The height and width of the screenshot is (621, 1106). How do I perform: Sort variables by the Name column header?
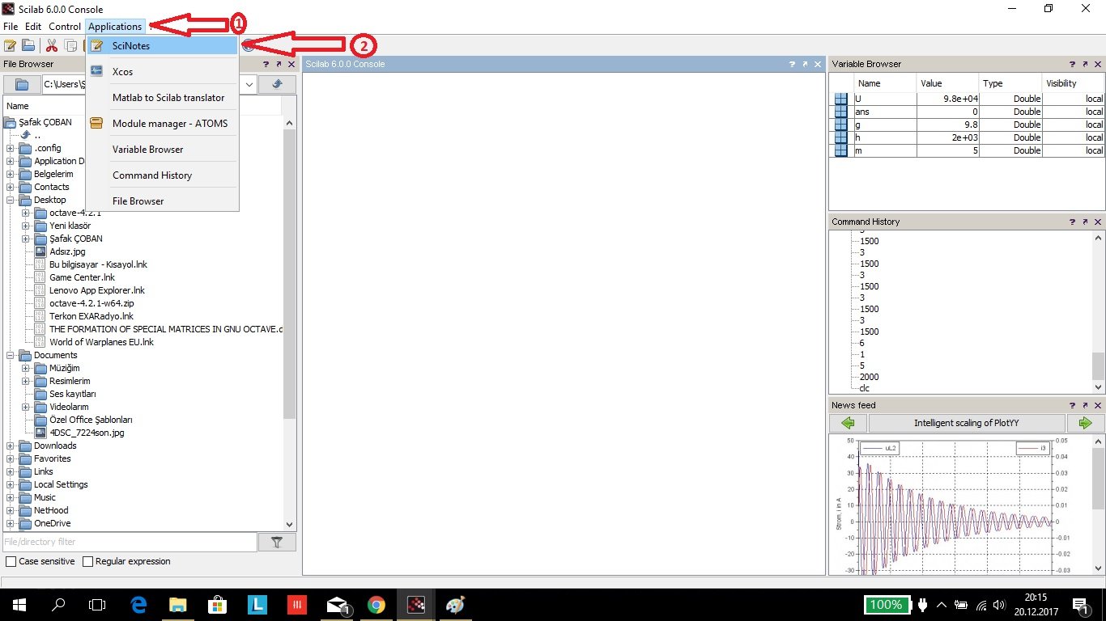coord(885,83)
